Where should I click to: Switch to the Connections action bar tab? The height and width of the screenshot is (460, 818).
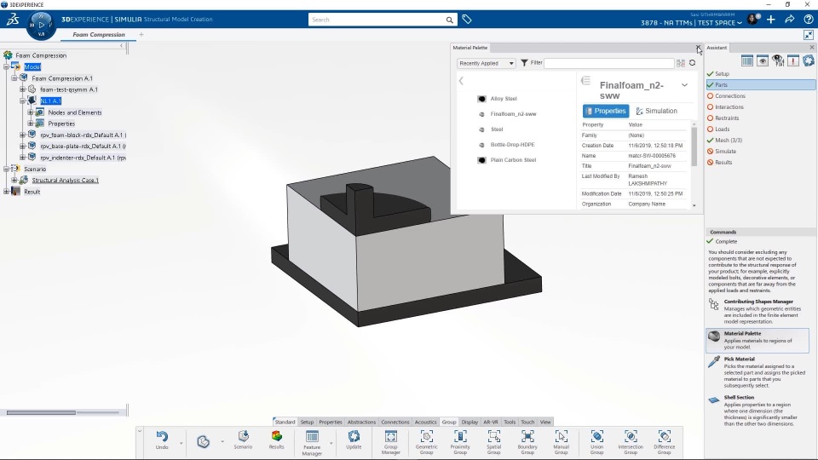coord(395,422)
